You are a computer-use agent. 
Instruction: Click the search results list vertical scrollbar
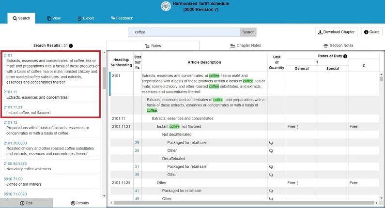(x=105, y=77)
